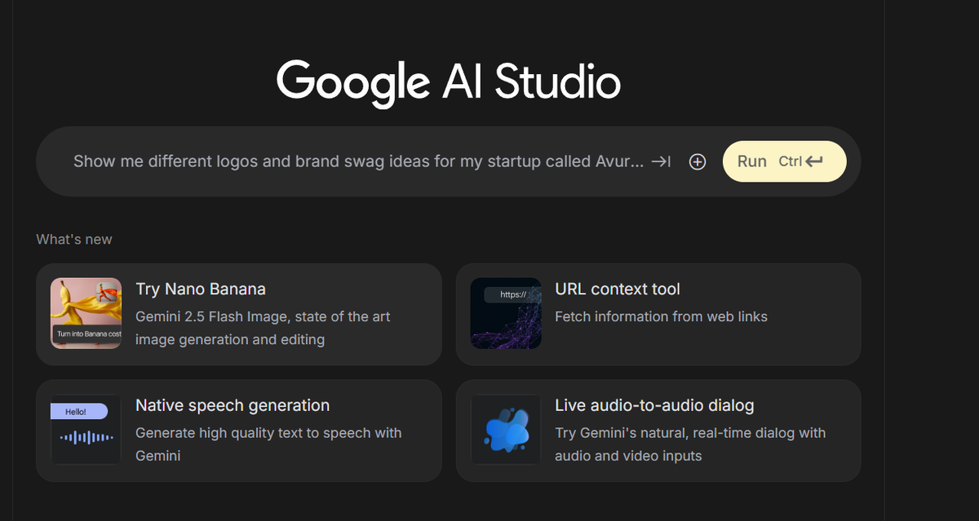Click the blue blob Live audio thumbnail

tap(506, 430)
